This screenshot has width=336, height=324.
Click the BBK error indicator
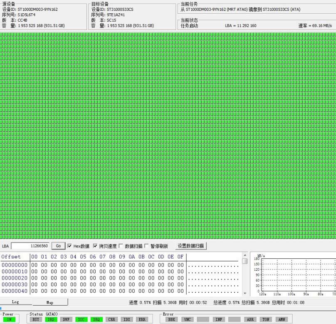point(171,319)
